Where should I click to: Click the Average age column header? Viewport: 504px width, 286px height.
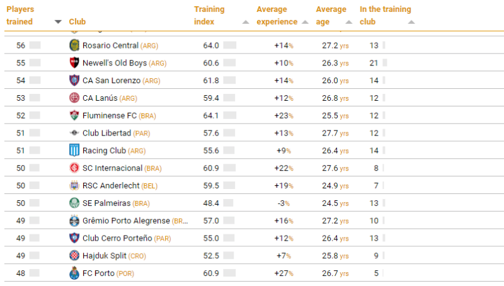pyautogui.click(x=331, y=15)
